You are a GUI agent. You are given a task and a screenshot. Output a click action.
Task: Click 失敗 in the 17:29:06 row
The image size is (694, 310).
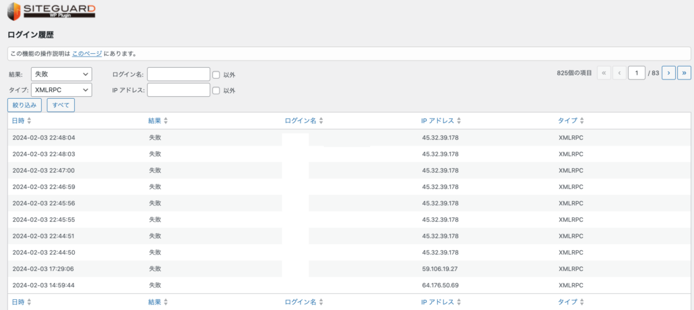click(155, 269)
